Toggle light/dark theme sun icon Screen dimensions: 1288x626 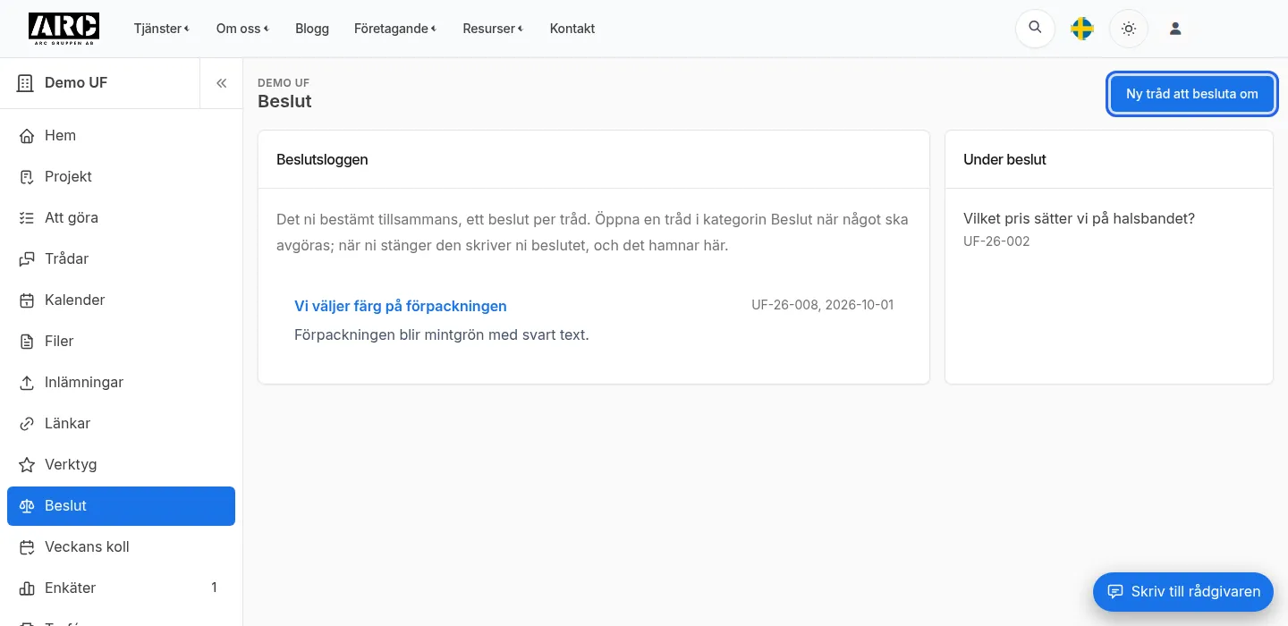(1129, 29)
